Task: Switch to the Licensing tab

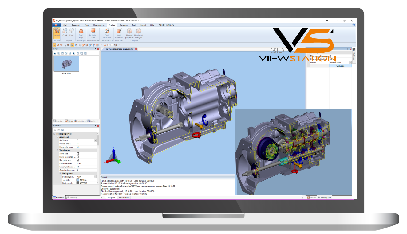Action: point(71,198)
